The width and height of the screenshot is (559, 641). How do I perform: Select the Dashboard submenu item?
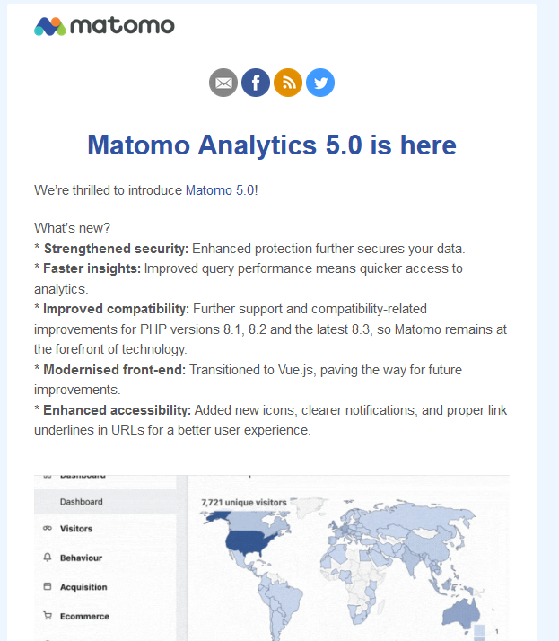tap(81, 502)
